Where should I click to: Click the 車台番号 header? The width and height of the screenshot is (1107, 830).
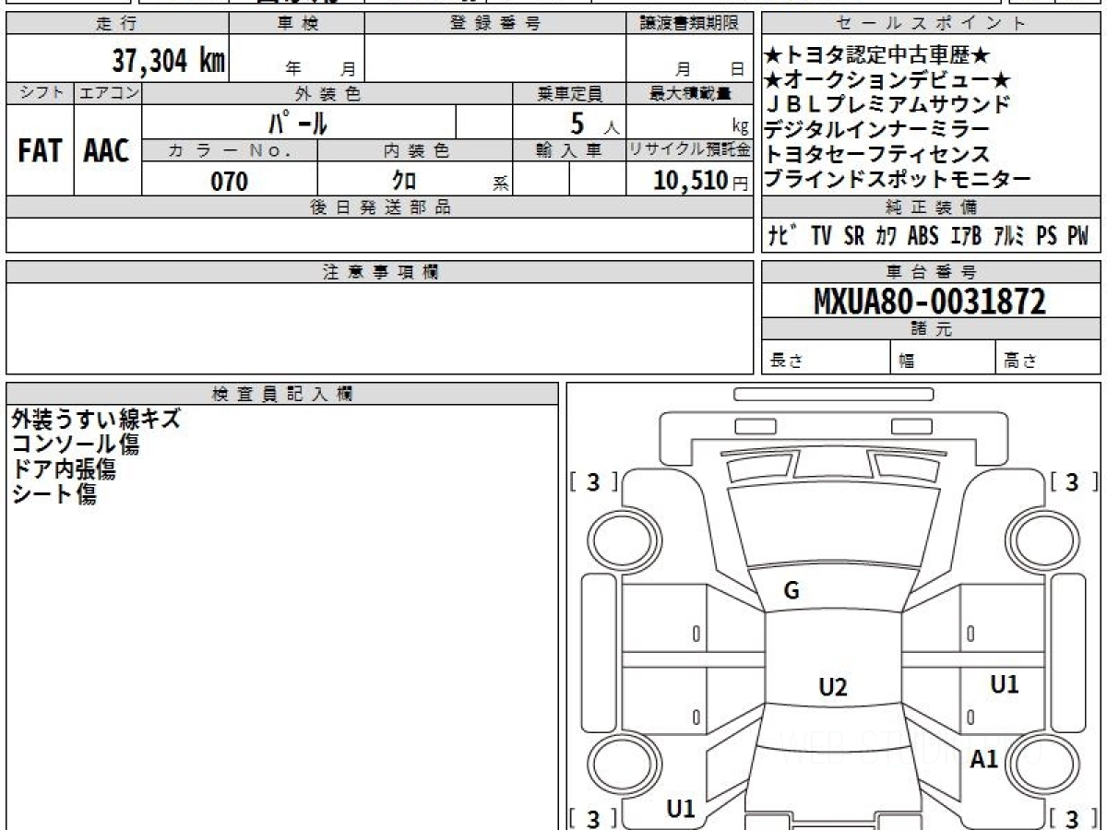point(932,272)
